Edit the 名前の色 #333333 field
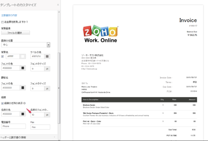208x141 pixels. pyautogui.click(x=10, y=114)
